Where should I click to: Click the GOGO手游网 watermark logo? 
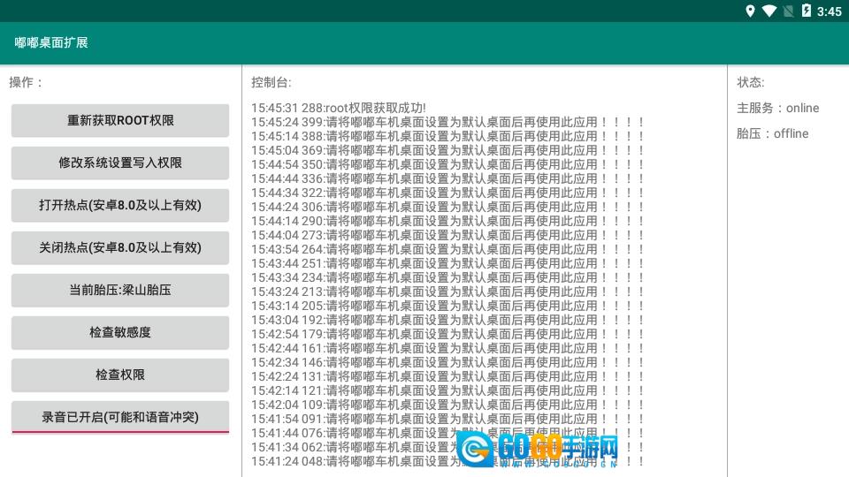tap(543, 450)
